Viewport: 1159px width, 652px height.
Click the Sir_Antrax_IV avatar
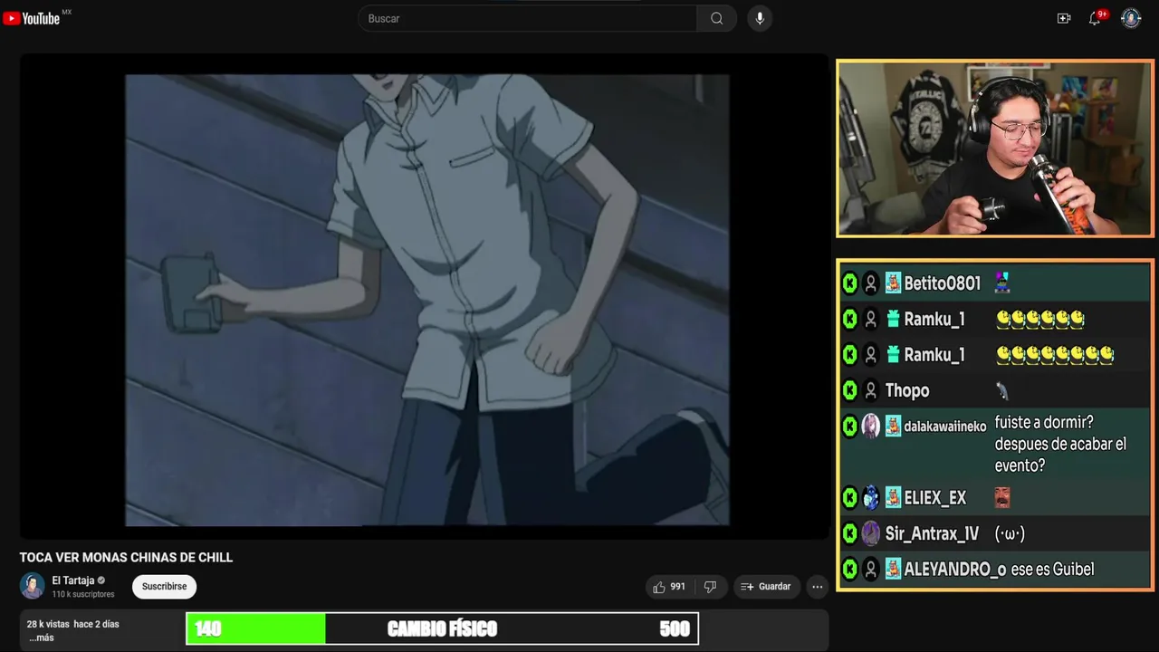click(x=871, y=533)
